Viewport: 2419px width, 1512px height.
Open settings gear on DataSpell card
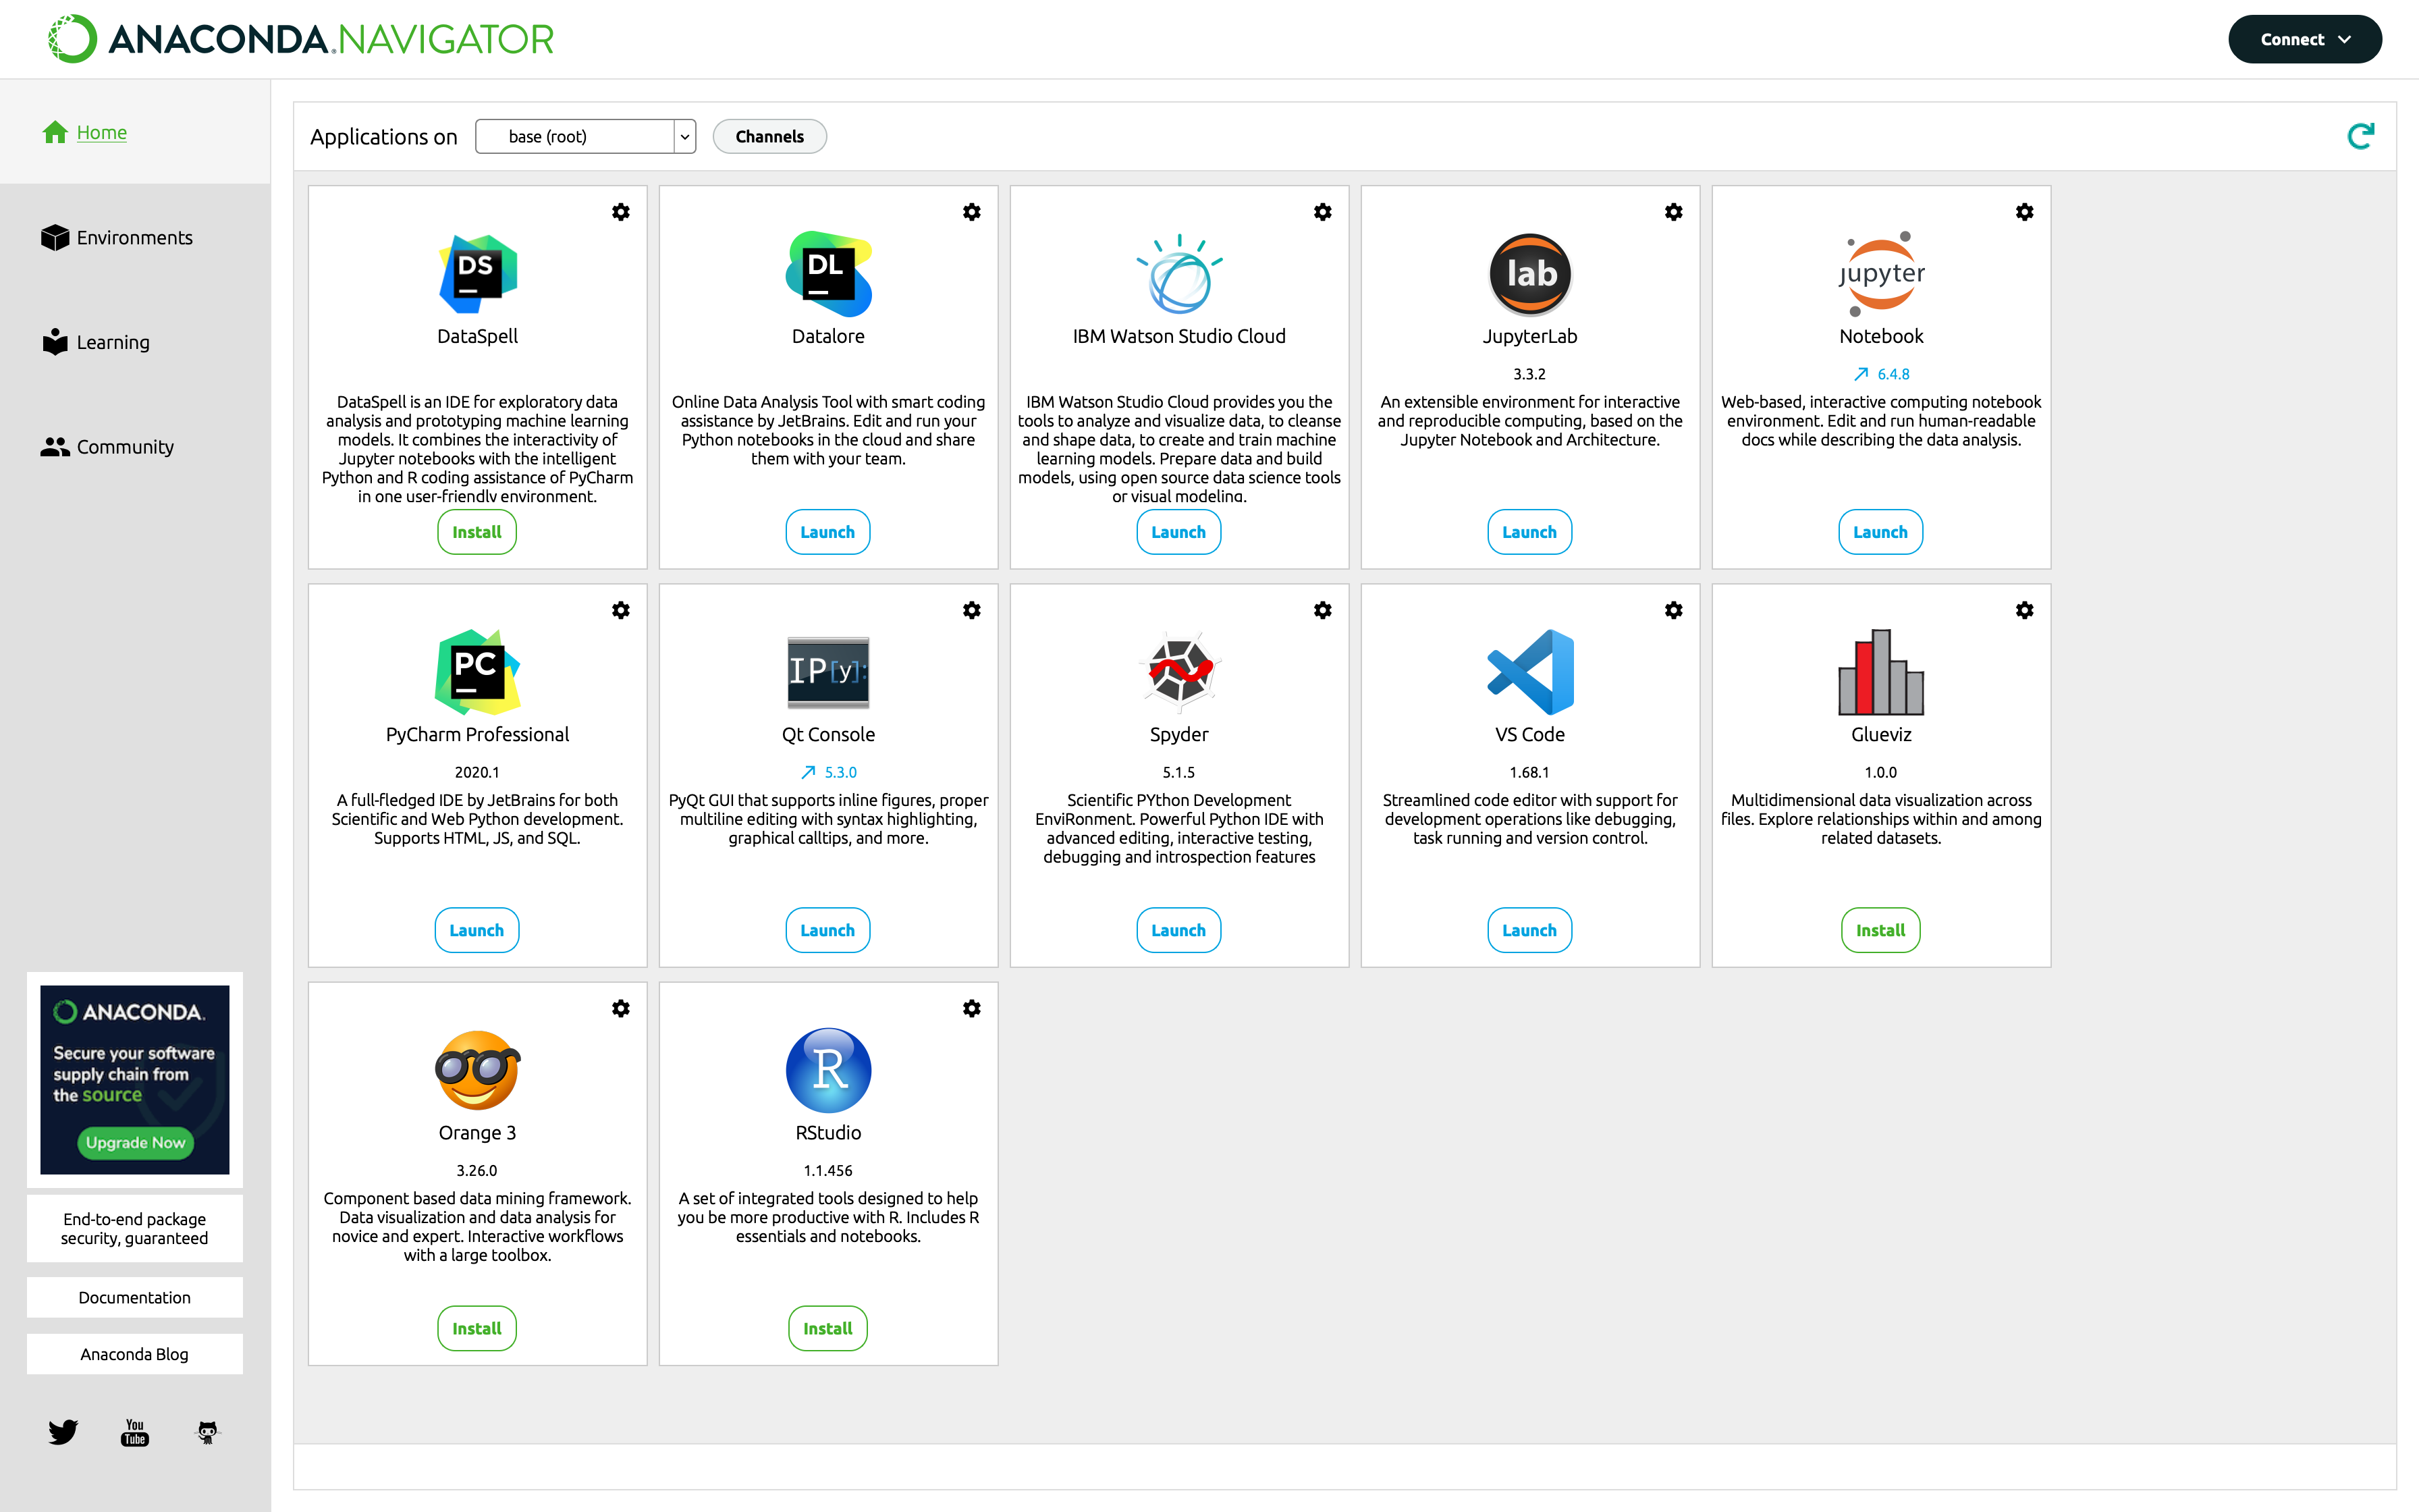[x=621, y=212]
